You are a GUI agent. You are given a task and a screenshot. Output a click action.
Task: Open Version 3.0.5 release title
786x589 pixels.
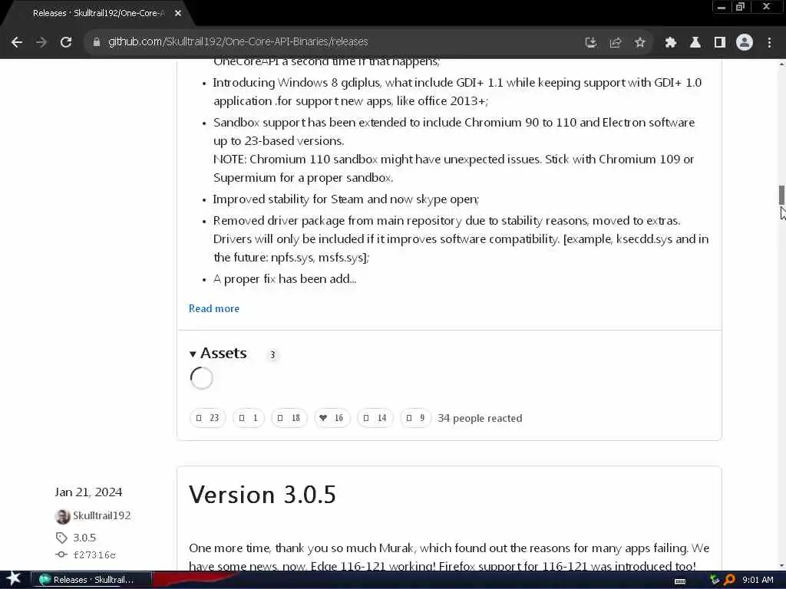click(263, 495)
